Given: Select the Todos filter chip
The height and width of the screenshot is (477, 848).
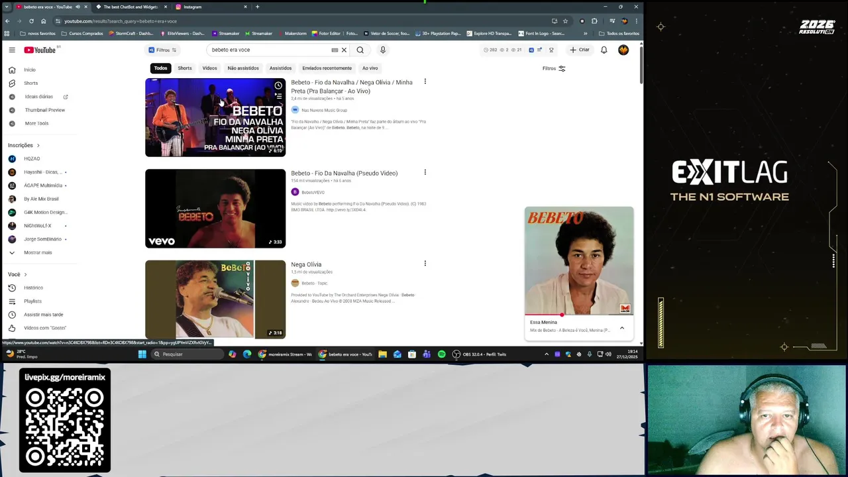Looking at the screenshot, I should coord(160,68).
